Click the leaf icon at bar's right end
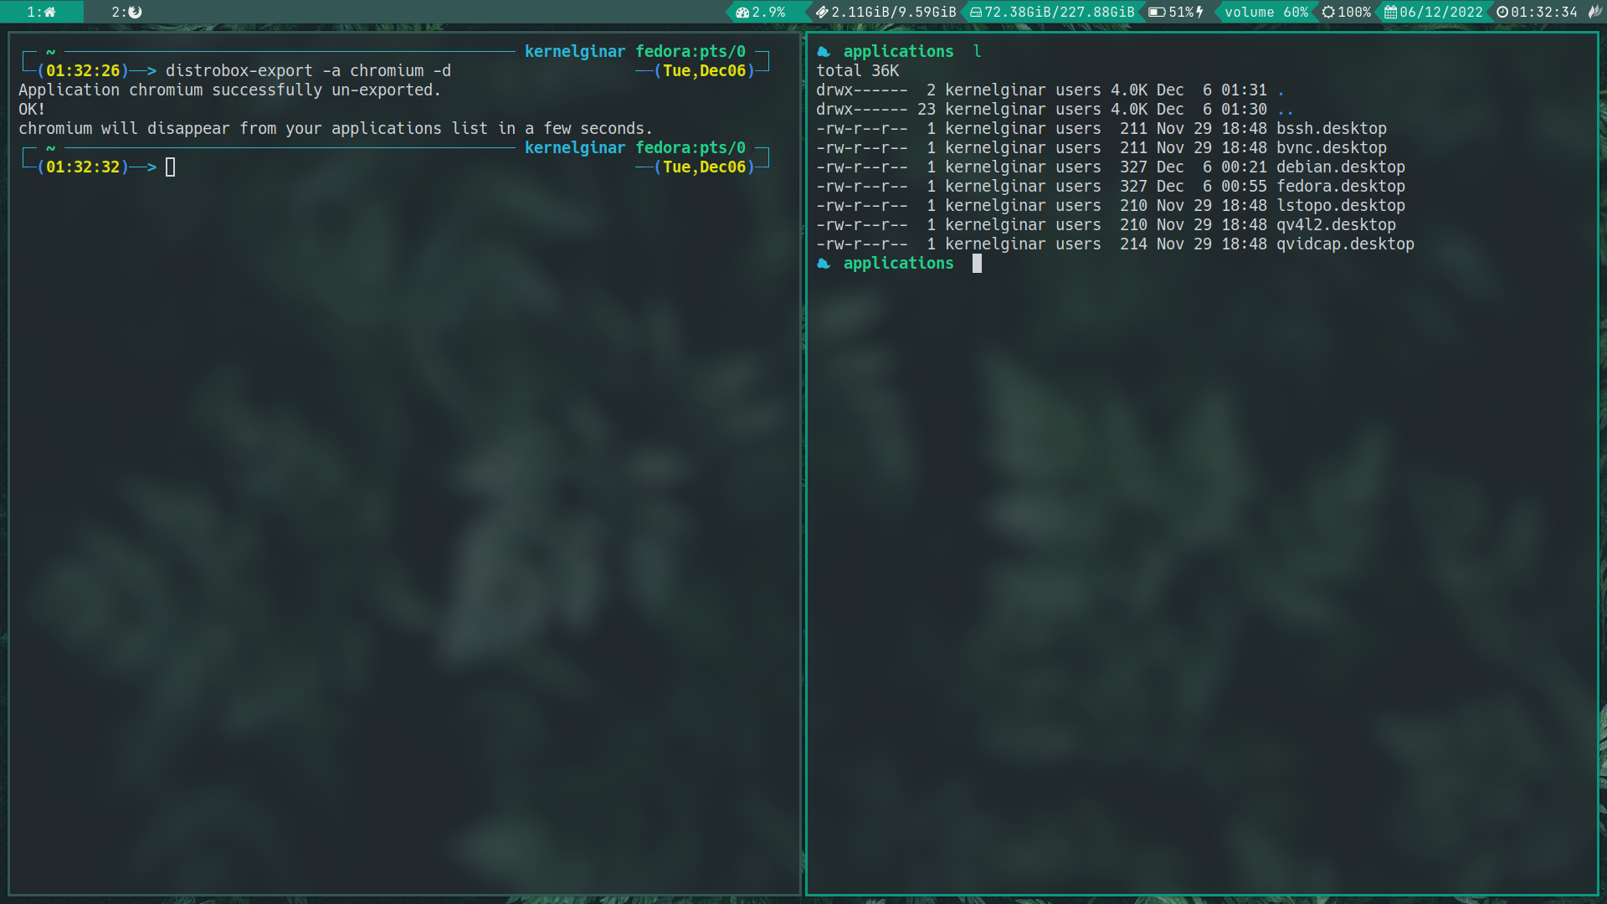1607x904 pixels. 1594,12
